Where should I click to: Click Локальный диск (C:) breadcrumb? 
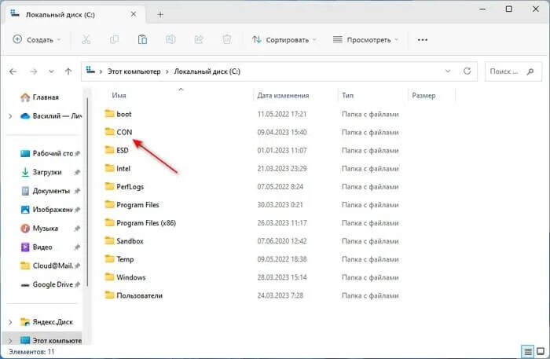[x=207, y=71]
